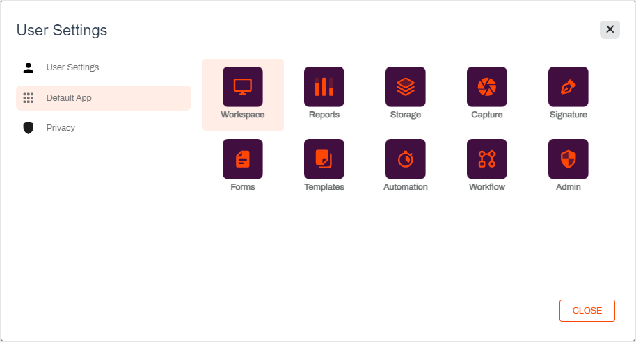Select the Forms document icon
The image size is (636, 342).
(x=243, y=159)
